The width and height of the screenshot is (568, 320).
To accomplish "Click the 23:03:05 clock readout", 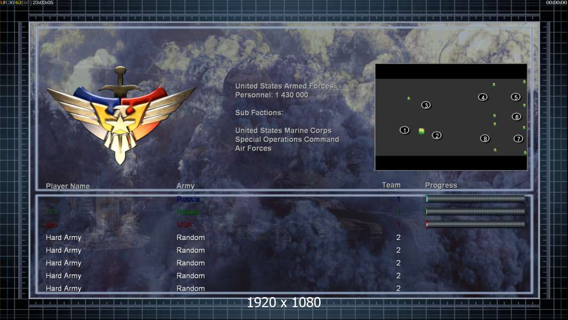I will click(x=43, y=3).
